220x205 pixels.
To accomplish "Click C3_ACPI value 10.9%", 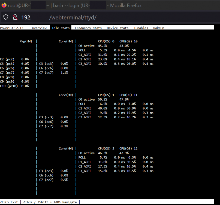I will [103, 64].
